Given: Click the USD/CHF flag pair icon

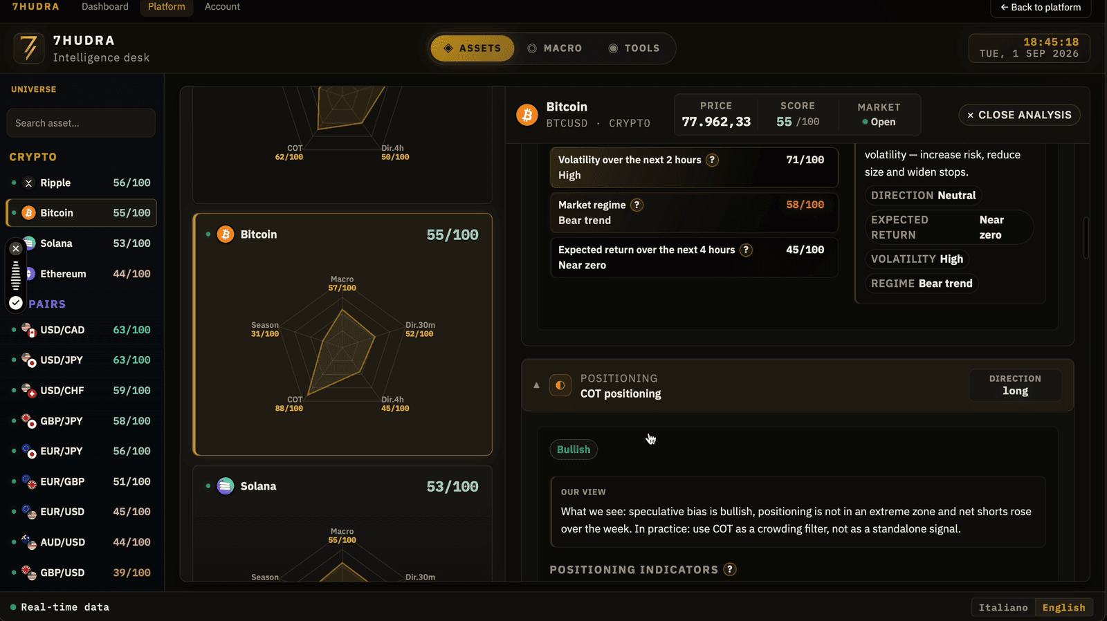Looking at the screenshot, I should click(28, 391).
